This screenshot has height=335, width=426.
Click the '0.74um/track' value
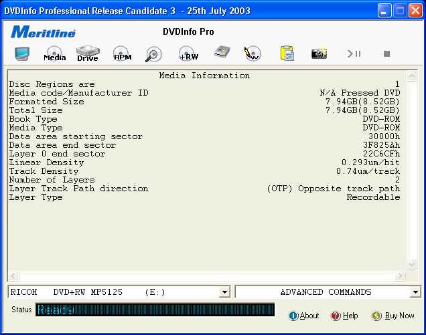tap(368, 171)
